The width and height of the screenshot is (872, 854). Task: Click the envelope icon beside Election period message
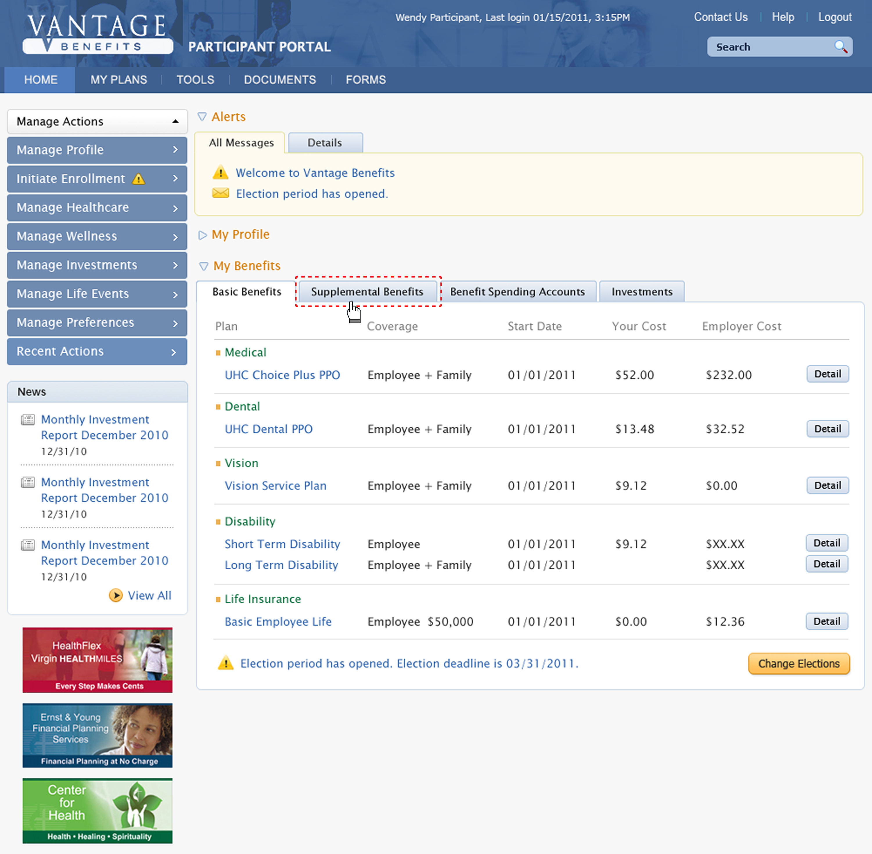coord(220,193)
